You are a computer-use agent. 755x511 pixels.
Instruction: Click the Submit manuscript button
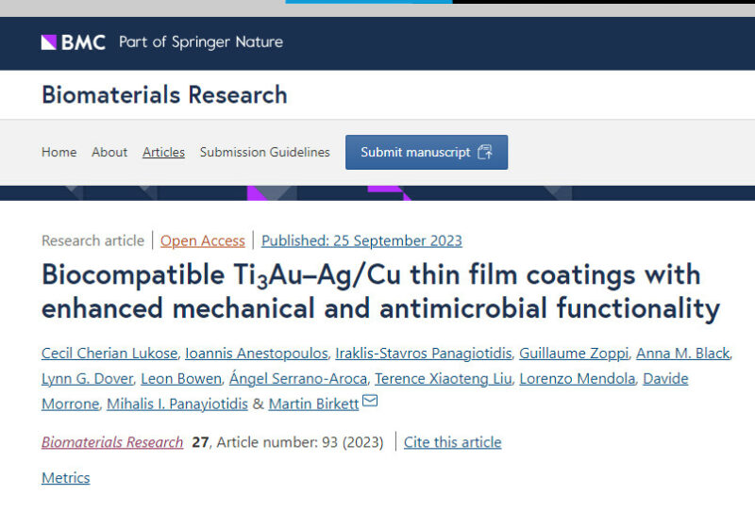pos(427,152)
